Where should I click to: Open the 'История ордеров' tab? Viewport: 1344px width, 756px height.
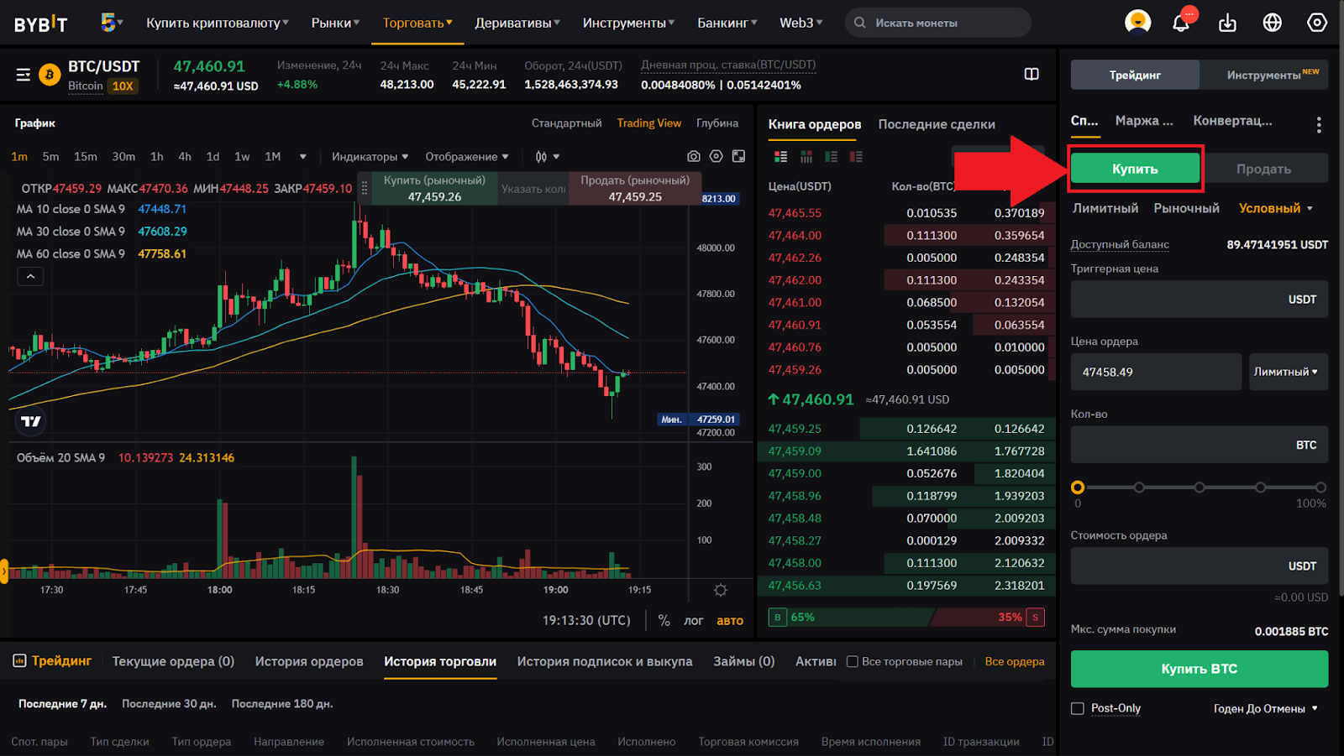point(309,661)
